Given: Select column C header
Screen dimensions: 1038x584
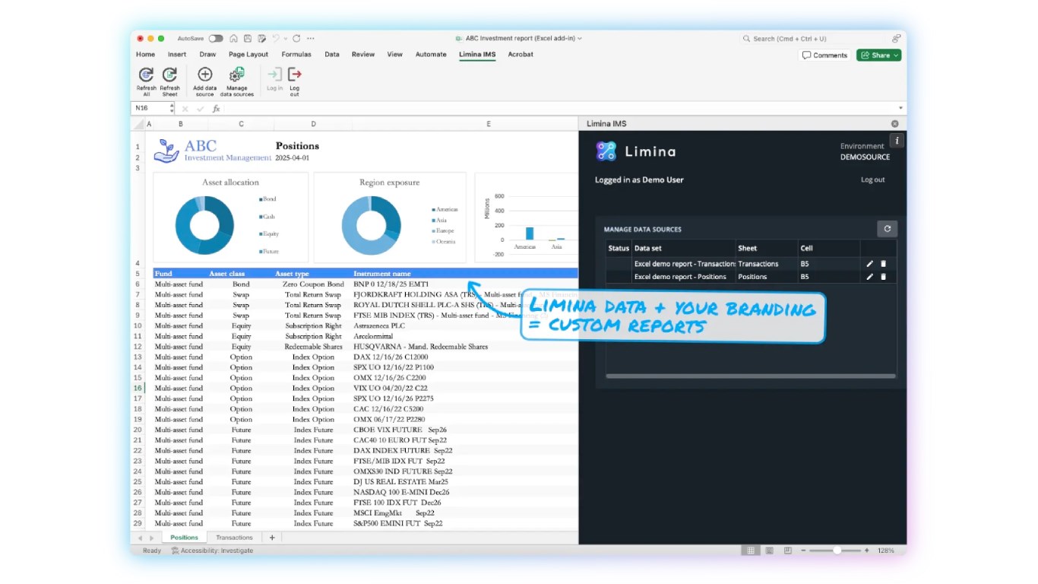Looking at the screenshot, I should pos(241,124).
